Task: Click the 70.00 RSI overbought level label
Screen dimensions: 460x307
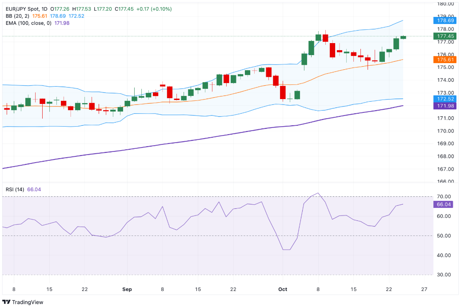Action: point(444,196)
